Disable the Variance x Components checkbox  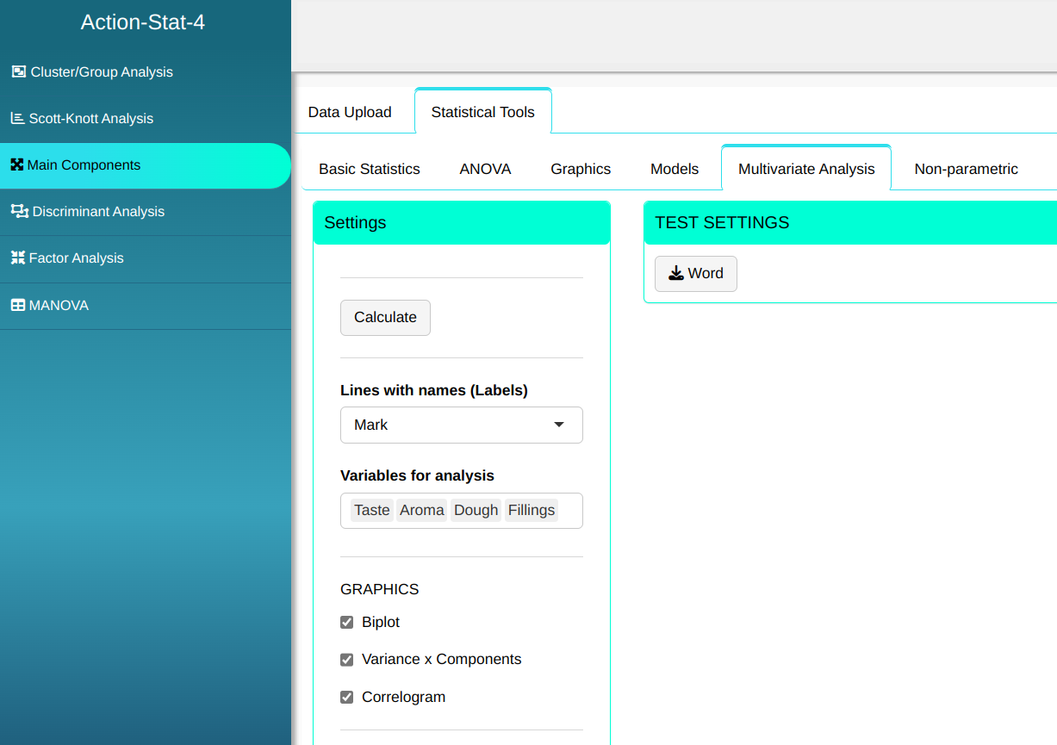pos(347,660)
